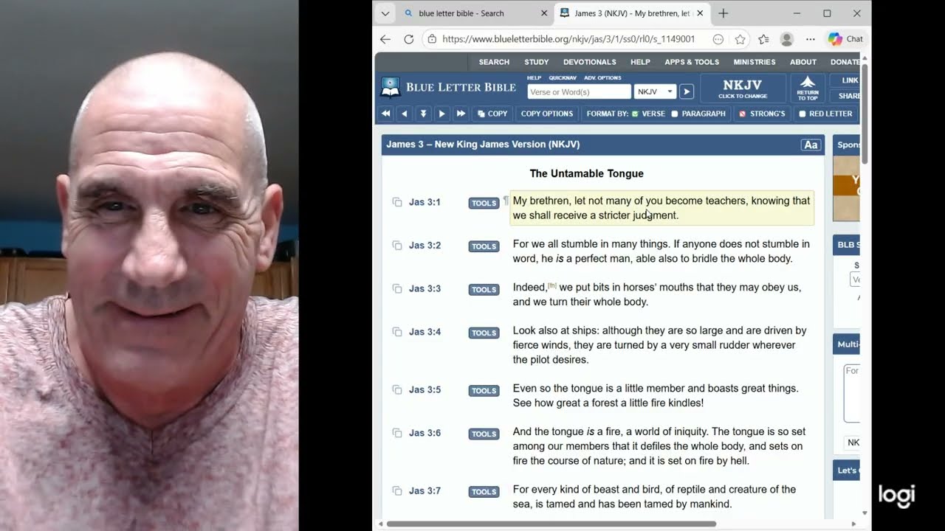
Task: Copy verse Jas 3:1 with its copy icon
Action: click(397, 202)
